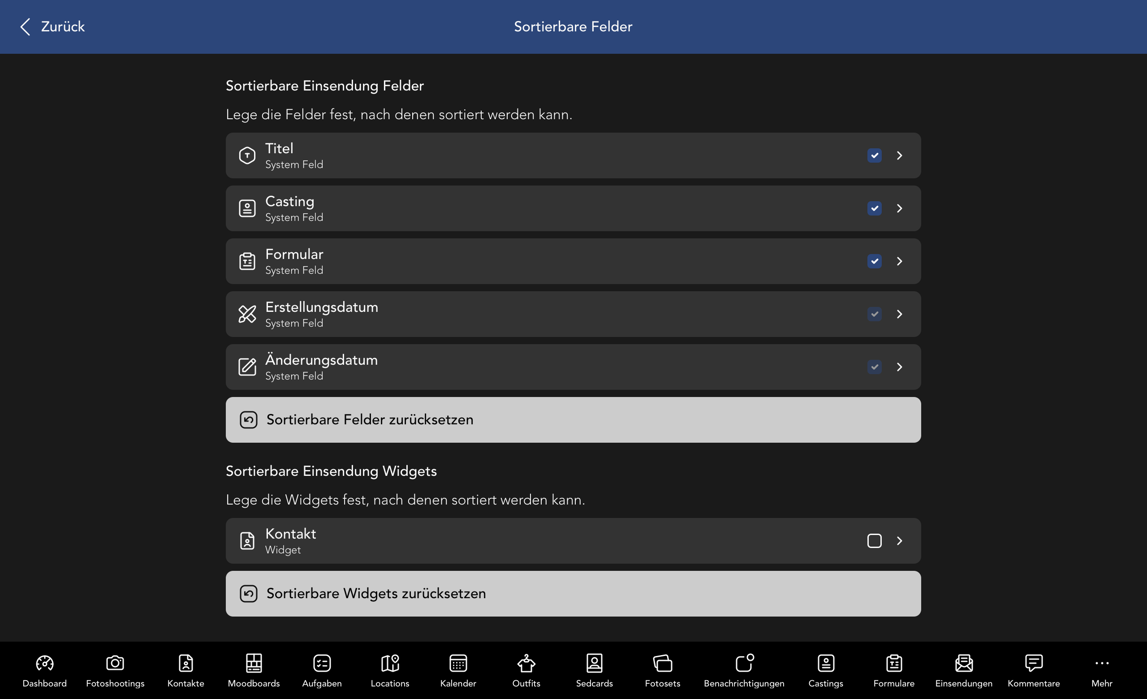The height and width of the screenshot is (699, 1147).
Task: Select the Casting row label
Action: [289, 202]
